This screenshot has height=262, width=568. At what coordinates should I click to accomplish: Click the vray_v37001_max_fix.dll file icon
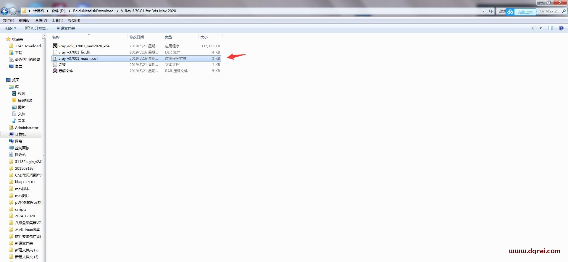click(x=55, y=58)
